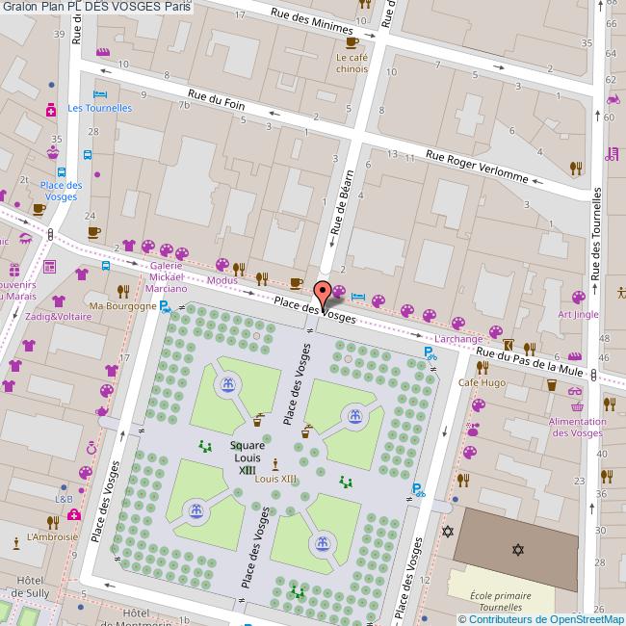Screen dimensions: 626x626
Task: Click the synagogue Star of David on brown building
Action: click(x=518, y=550)
